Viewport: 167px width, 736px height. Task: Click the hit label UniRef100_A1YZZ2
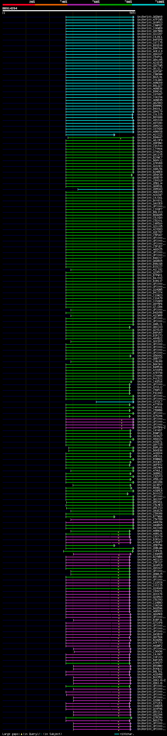pos(150,134)
